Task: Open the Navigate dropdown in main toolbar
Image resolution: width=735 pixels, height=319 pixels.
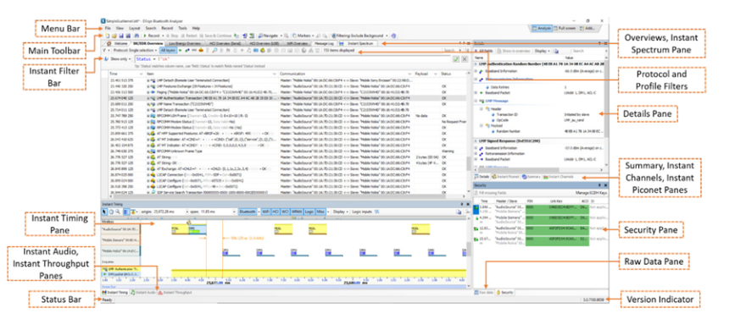Action: pos(270,36)
